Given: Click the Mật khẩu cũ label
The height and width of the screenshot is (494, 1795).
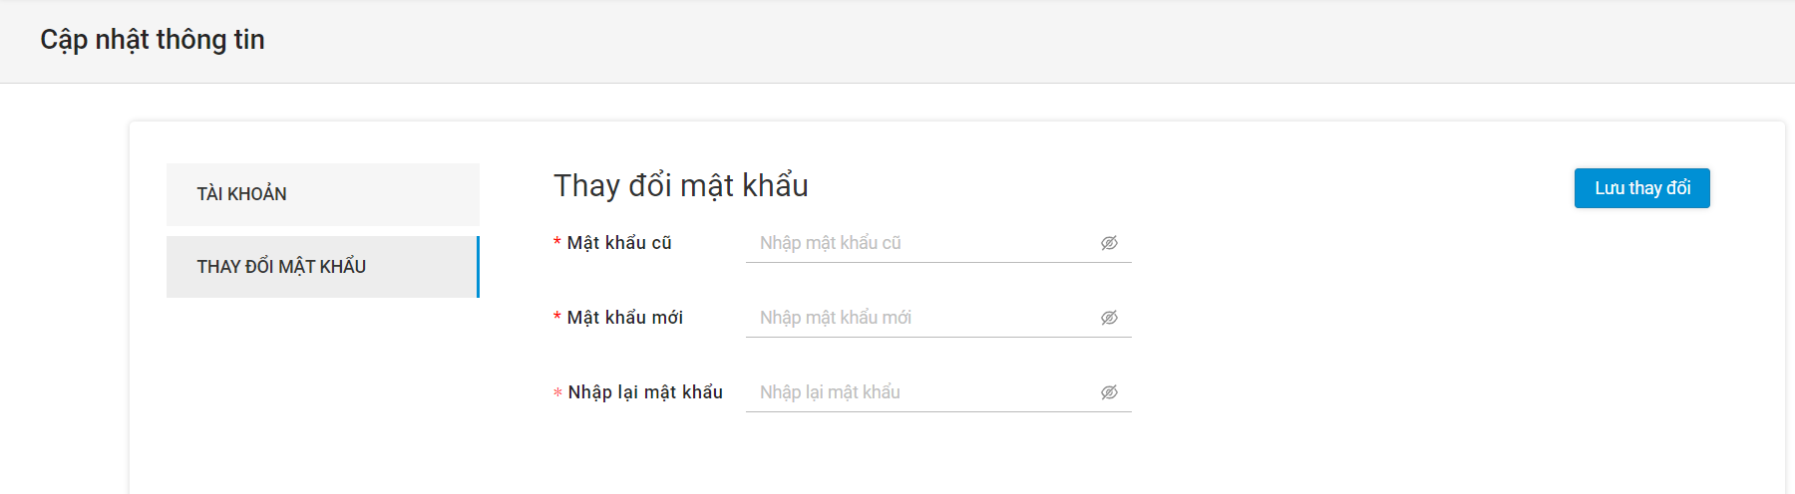Looking at the screenshot, I should point(619,243).
